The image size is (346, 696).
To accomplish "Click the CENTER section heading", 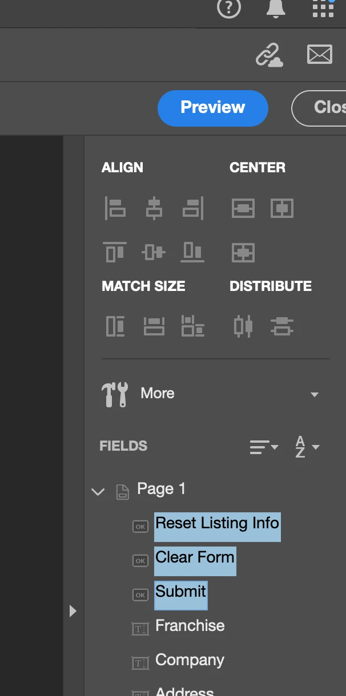I will coord(258,168).
